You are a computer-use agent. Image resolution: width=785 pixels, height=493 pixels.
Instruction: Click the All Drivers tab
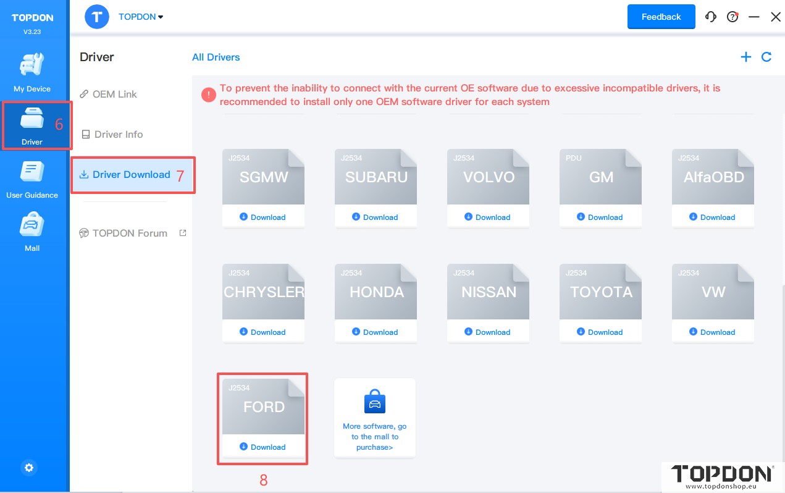click(x=216, y=57)
